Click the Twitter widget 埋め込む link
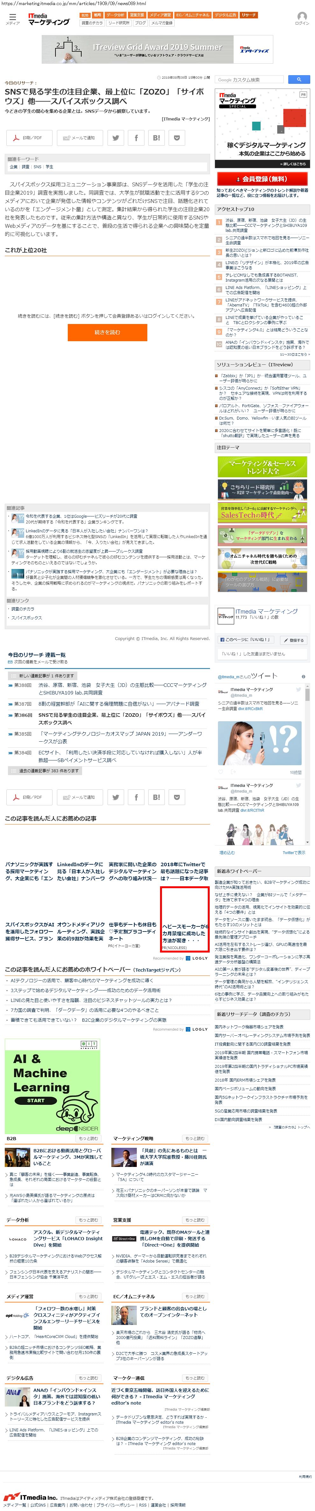Viewport: 315px width, 1511px height. point(227,852)
